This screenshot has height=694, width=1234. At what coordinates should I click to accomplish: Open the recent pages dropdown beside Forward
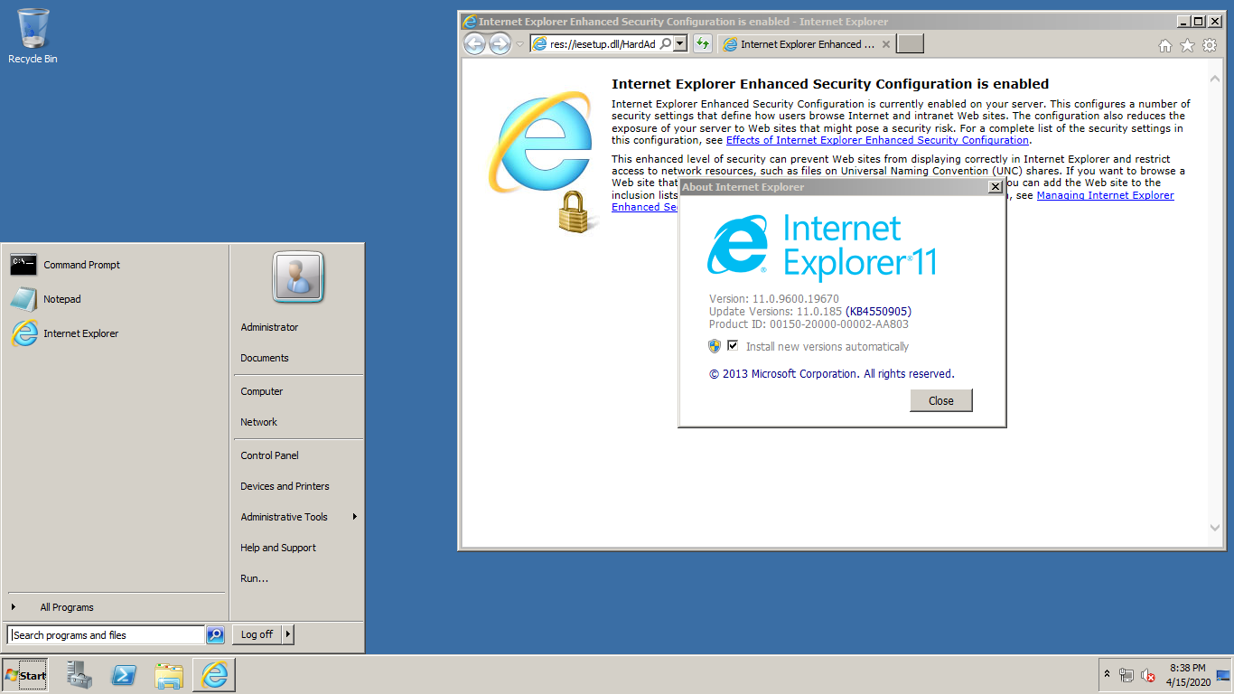(x=519, y=44)
